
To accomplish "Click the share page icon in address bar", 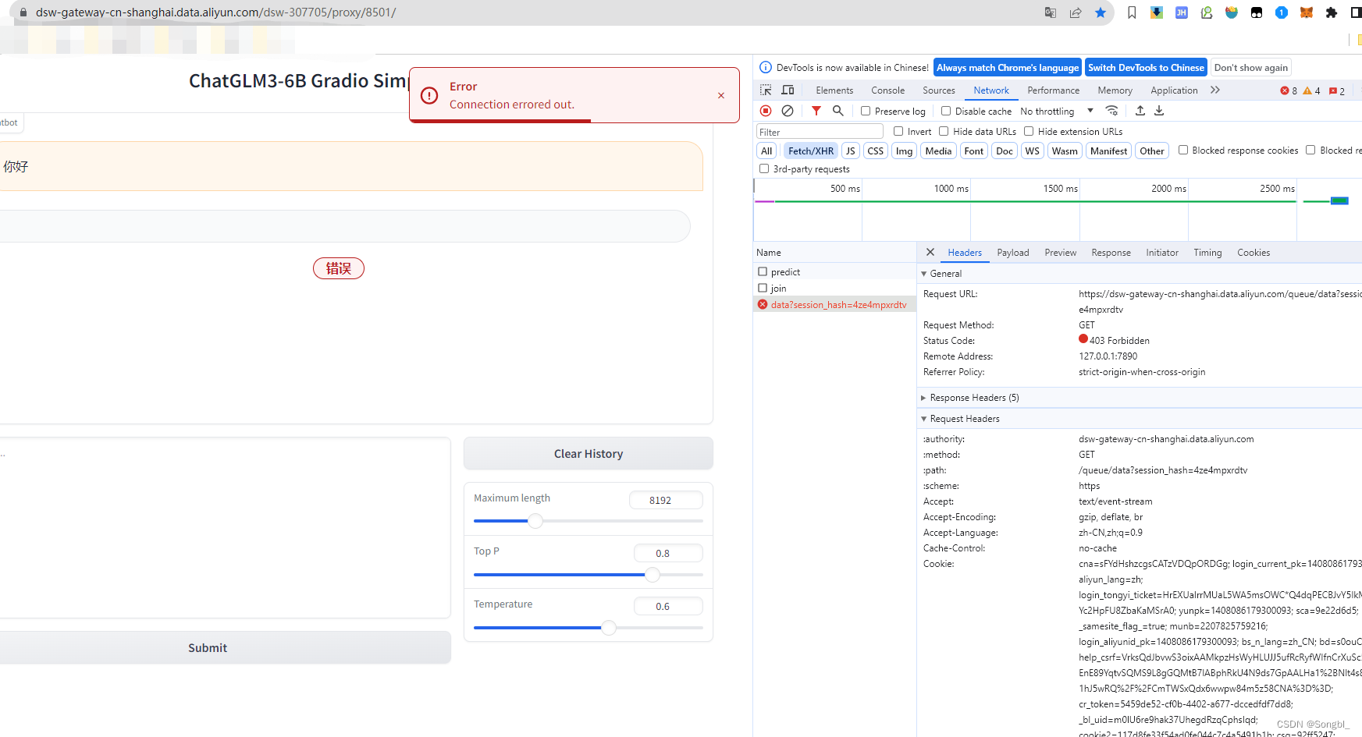I will tap(1076, 12).
